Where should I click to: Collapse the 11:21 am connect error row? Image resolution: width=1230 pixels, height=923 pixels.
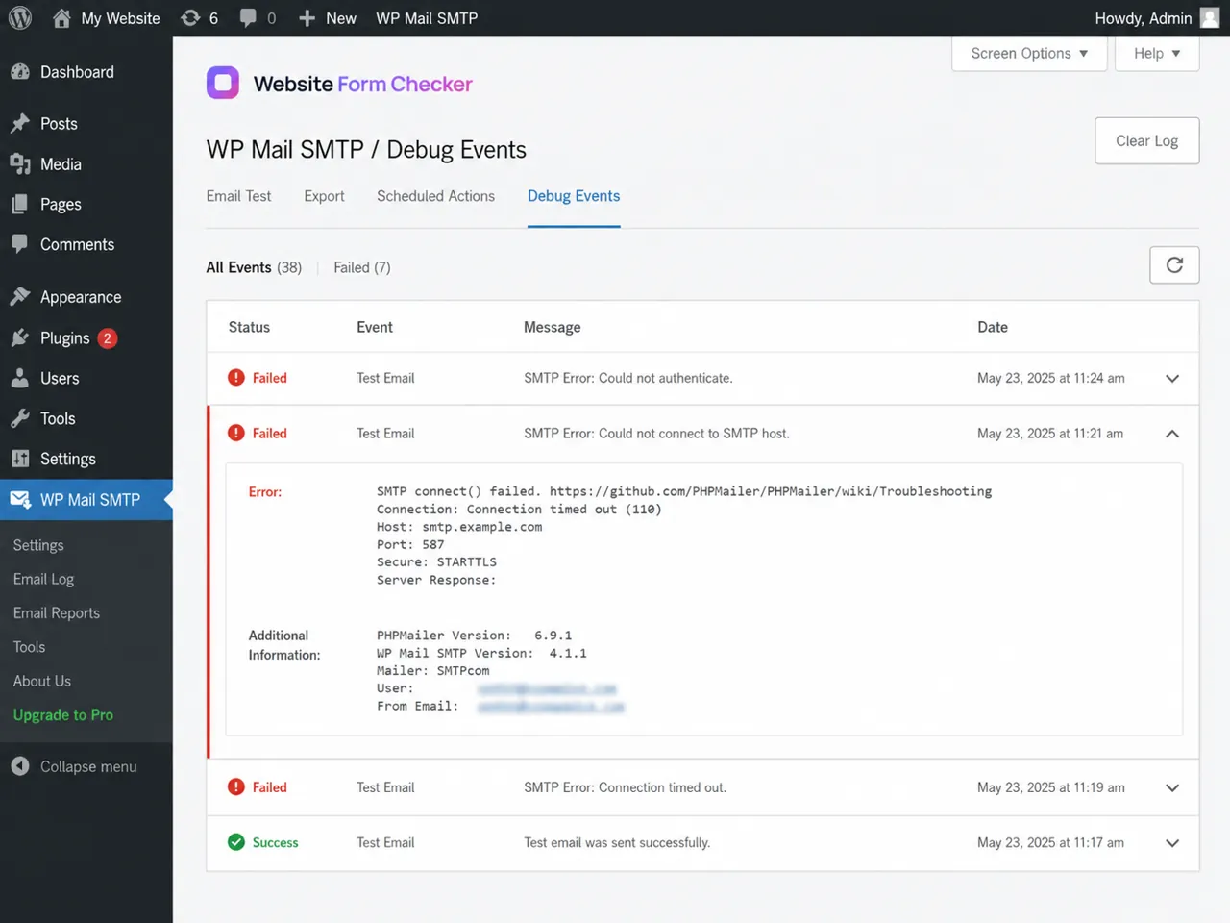point(1172,434)
